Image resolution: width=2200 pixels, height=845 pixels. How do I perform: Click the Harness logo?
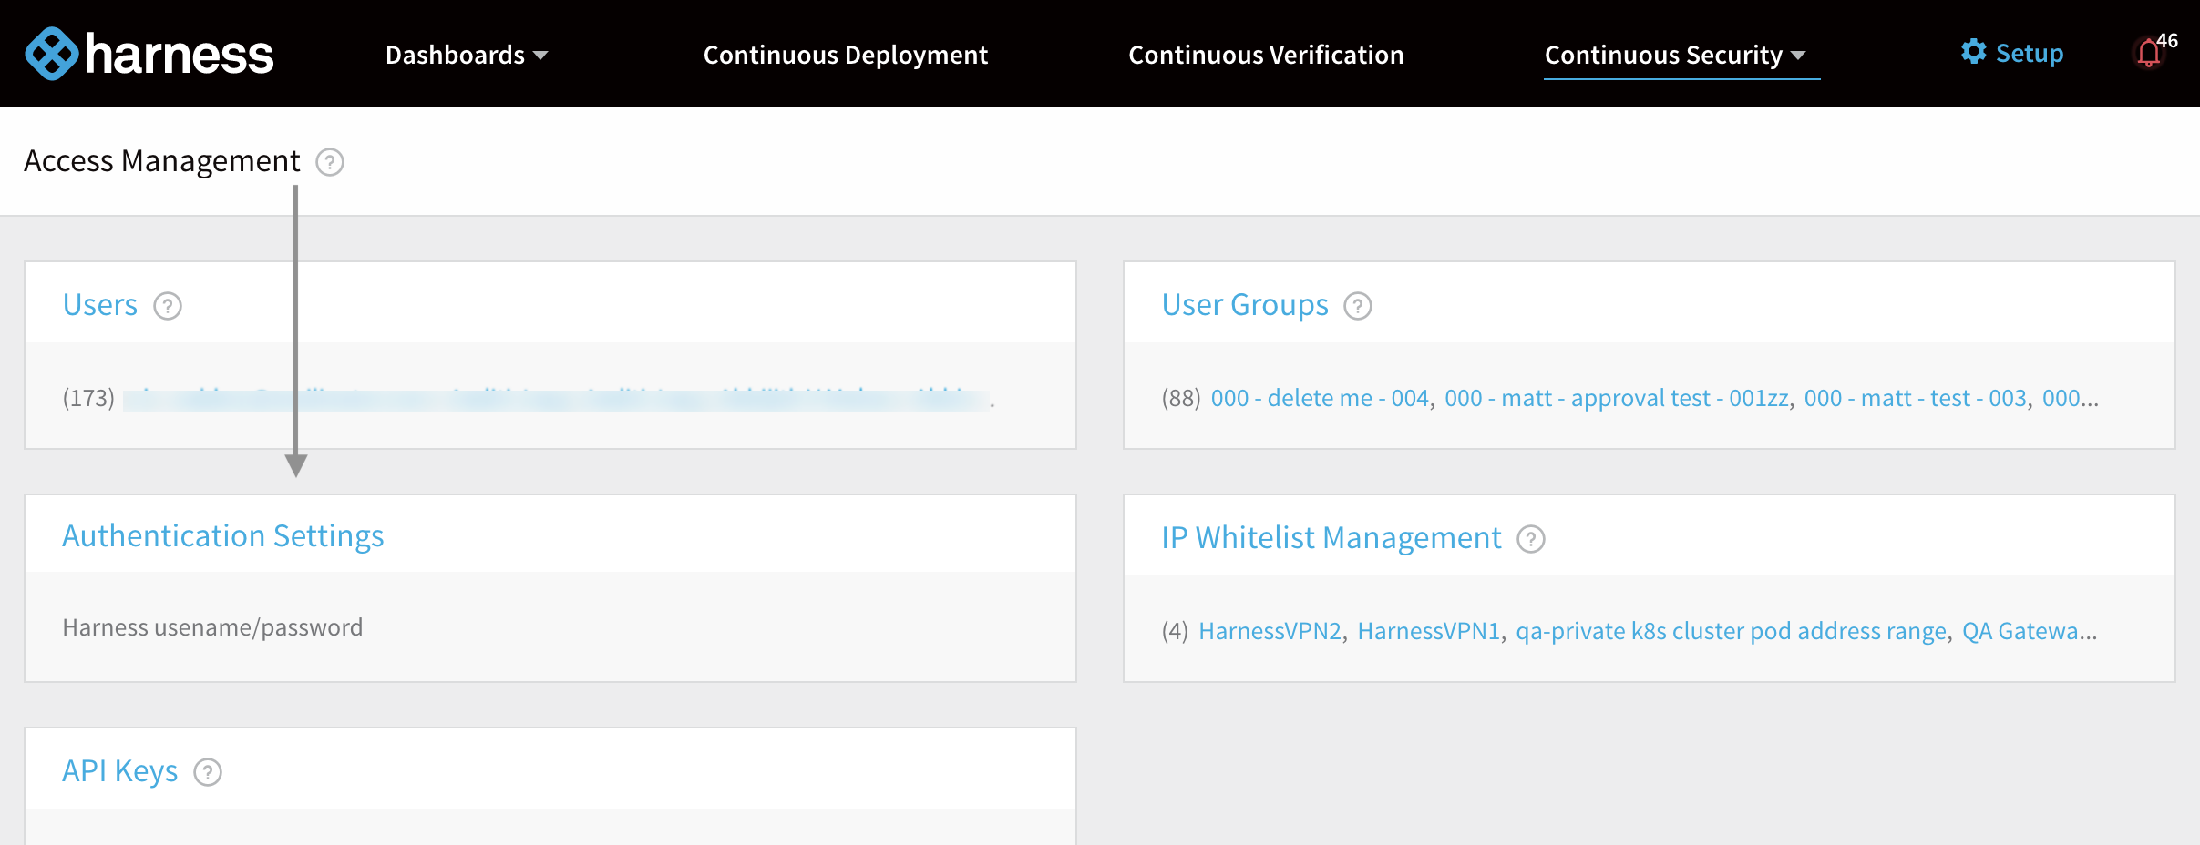(x=149, y=54)
